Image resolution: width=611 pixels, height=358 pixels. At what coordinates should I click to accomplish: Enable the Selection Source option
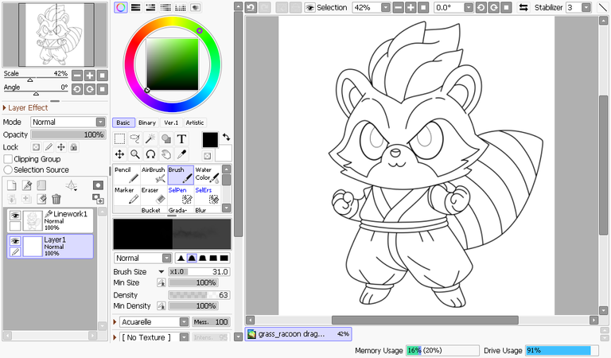coord(8,169)
